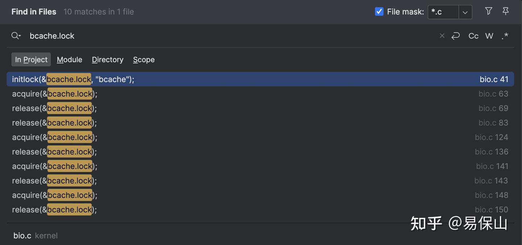The width and height of the screenshot is (522, 245).
Task: Switch to the Module tab
Action: [x=69, y=59]
